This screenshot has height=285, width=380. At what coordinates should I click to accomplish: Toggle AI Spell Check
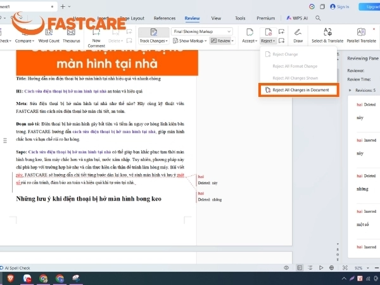(15, 268)
